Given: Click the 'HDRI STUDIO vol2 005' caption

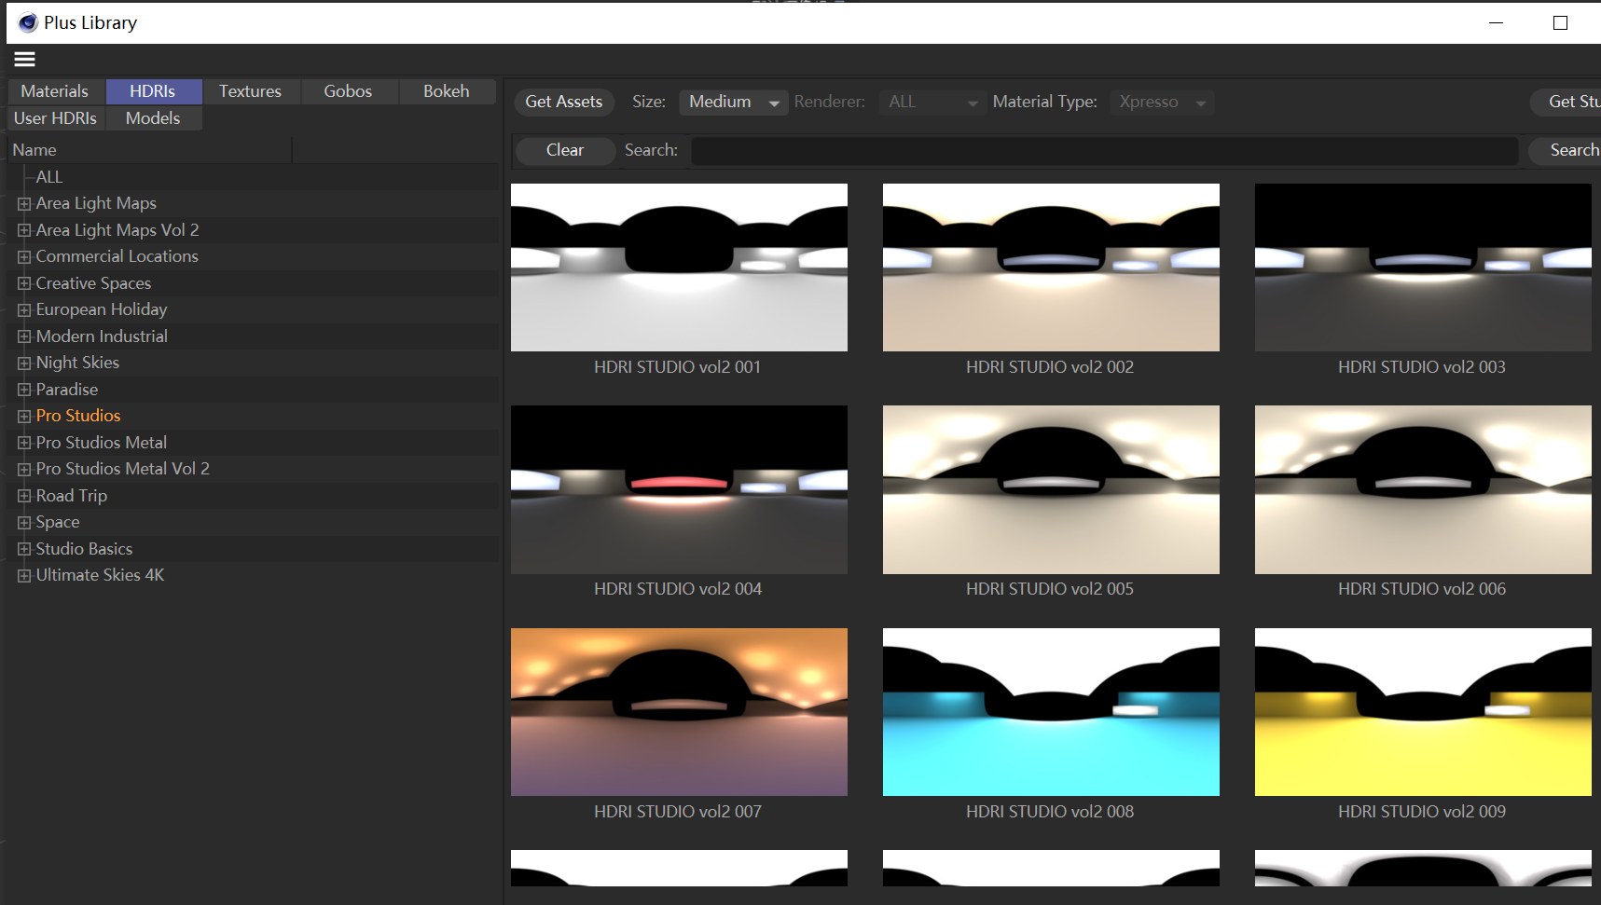Looking at the screenshot, I should click(x=1050, y=589).
